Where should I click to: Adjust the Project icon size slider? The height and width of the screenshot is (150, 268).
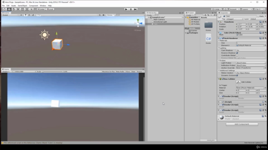[211, 140]
